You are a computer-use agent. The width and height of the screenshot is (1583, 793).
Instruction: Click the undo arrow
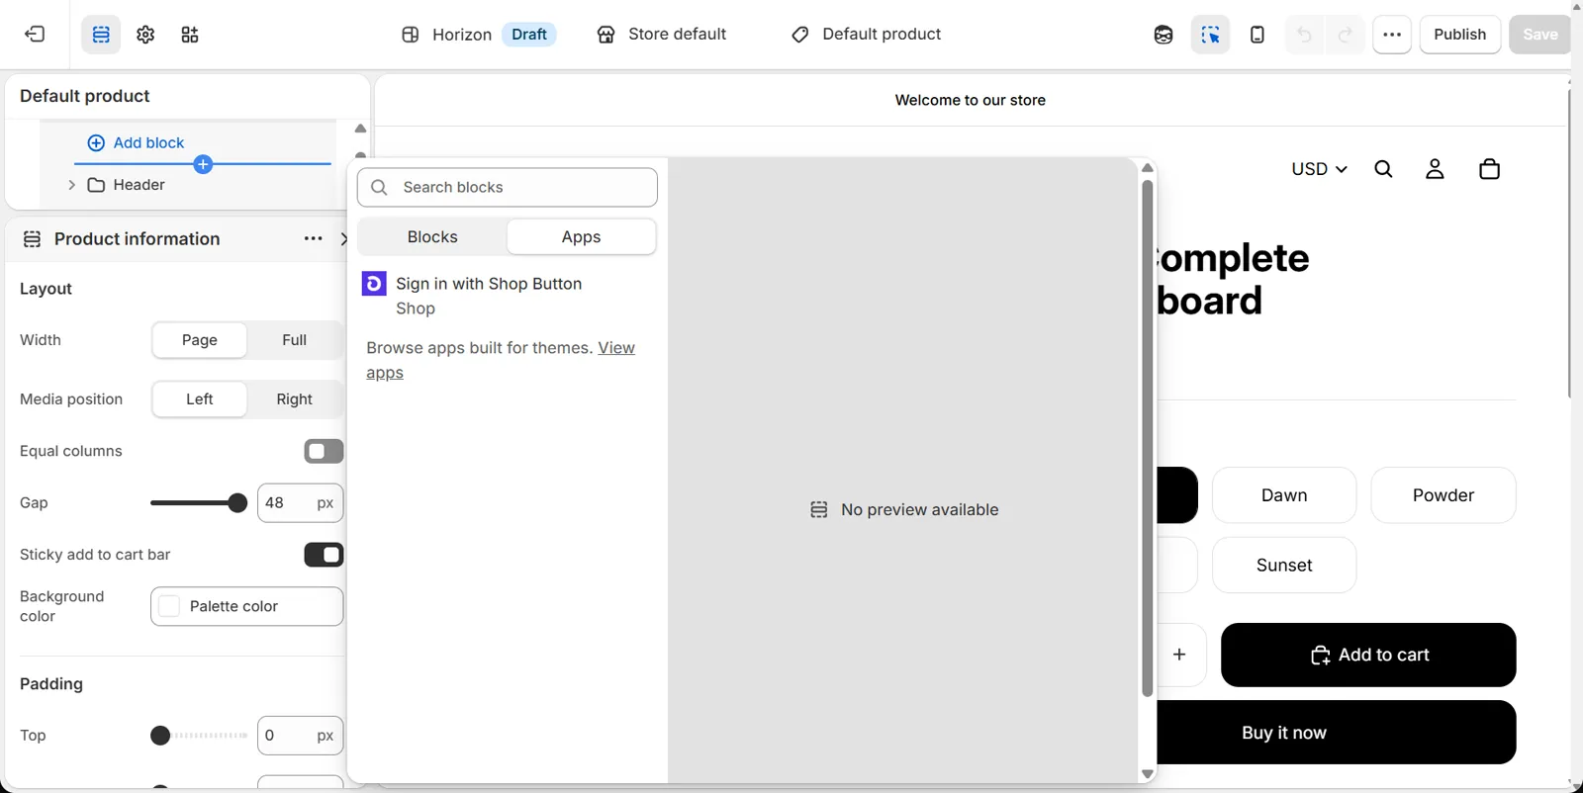click(x=1305, y=35)
